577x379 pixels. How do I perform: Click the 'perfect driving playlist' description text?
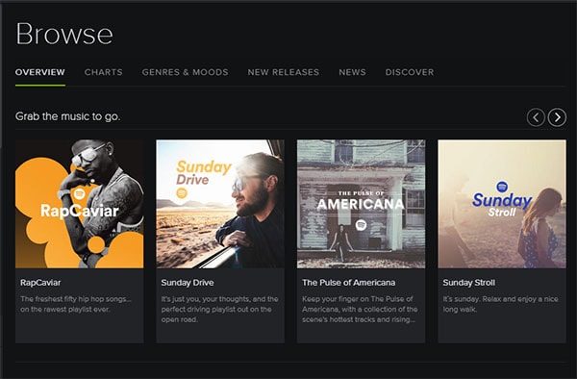pos(219,309)
